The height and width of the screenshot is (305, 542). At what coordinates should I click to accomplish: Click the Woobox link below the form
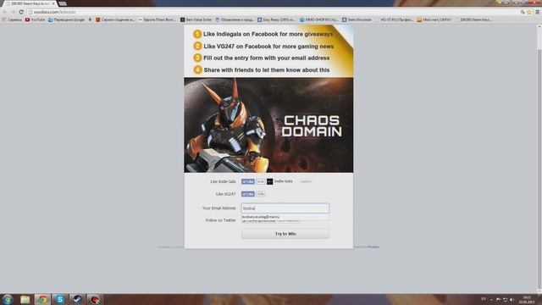[x=373, y=247]
